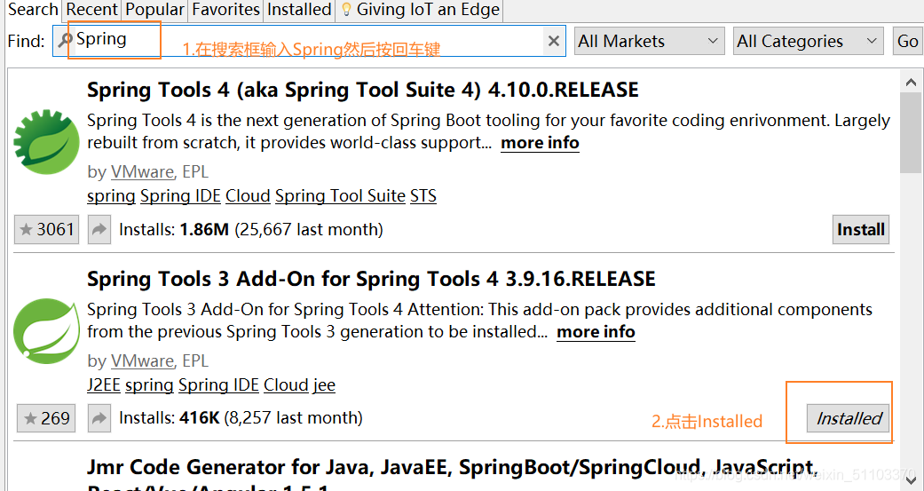Screen dimensions: 924x491
Task: Favorite Spring Tools 3 Add-On via star 269
Action: tap(46, 418)
